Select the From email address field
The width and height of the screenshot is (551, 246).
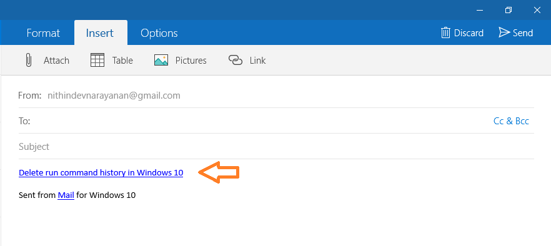114,96
